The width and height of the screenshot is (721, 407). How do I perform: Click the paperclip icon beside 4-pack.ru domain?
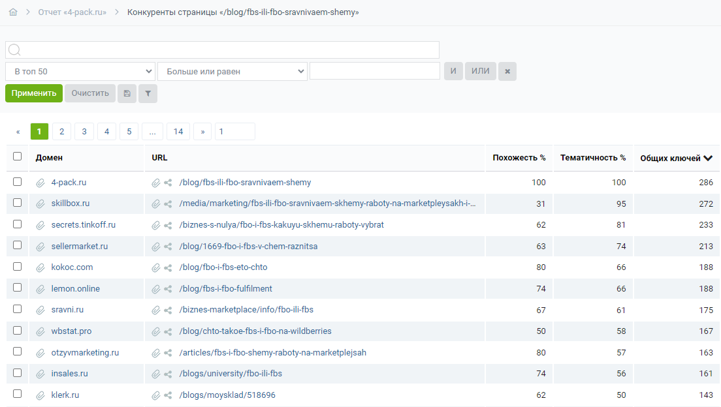point(40,183)
